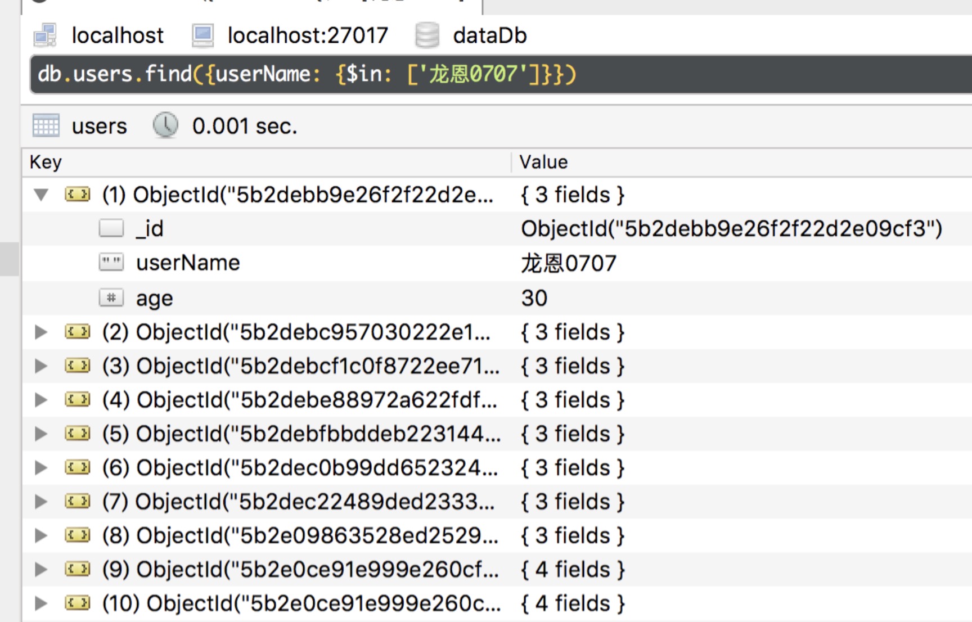972x622 pixels.
Task: Select row (2) ObjectId key text
Action: click(x=296, y=332)
